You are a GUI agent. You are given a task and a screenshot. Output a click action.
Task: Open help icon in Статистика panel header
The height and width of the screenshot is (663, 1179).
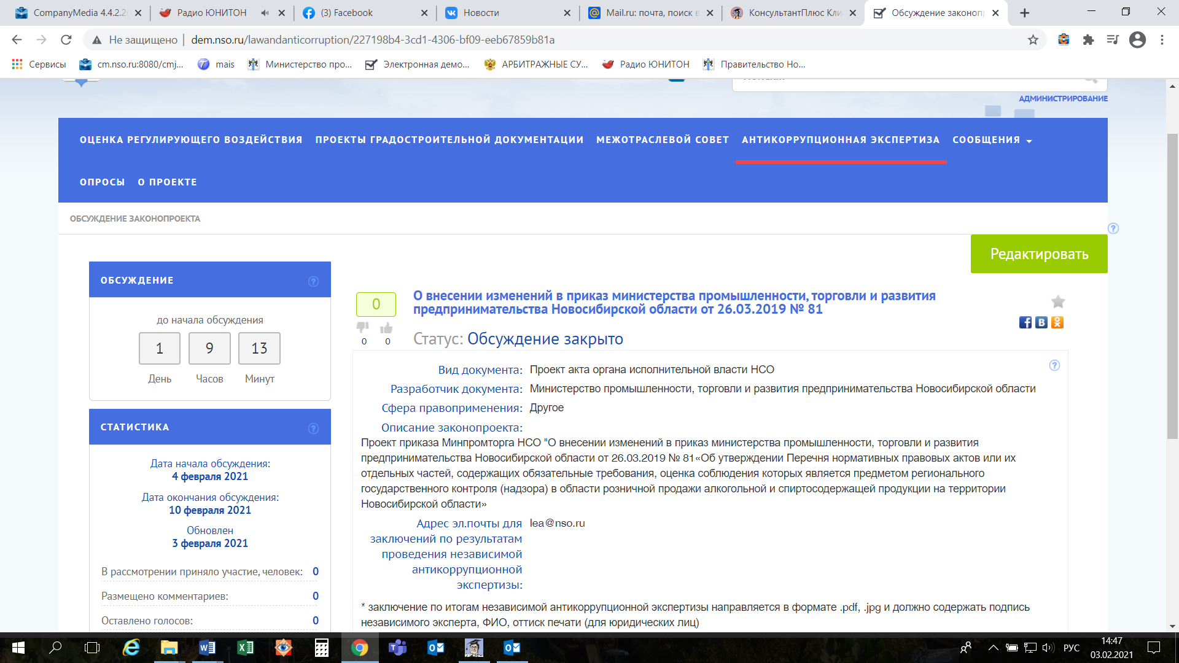tap(313, 428)
